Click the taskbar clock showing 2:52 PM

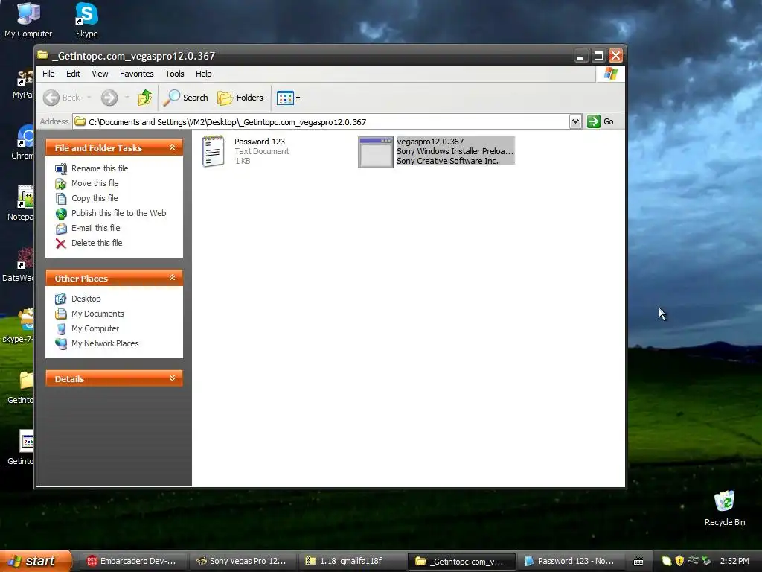click(734, 561)
